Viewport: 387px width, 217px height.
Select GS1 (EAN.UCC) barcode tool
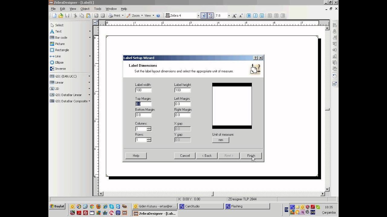(x=63, y=76)
